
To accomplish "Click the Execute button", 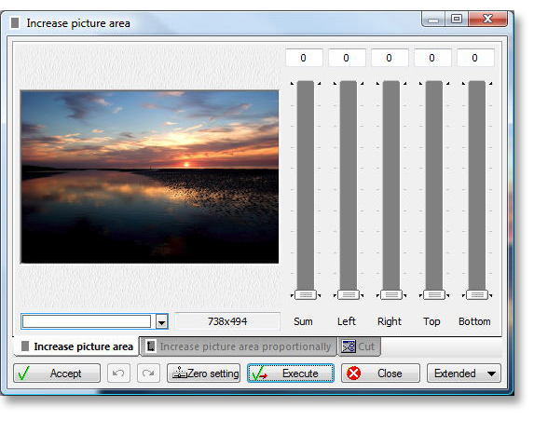I will [291, 373].
